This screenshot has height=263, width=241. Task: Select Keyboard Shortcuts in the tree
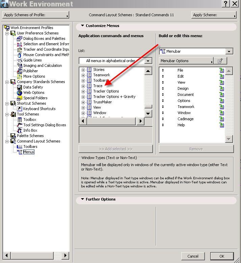(39, 109)
